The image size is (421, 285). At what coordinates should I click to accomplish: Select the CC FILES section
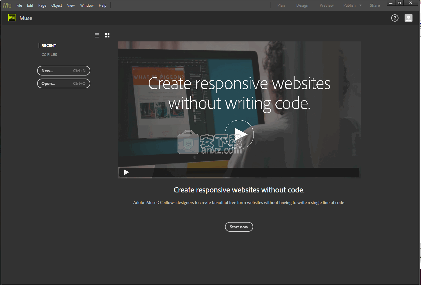[x=49, y=55]
